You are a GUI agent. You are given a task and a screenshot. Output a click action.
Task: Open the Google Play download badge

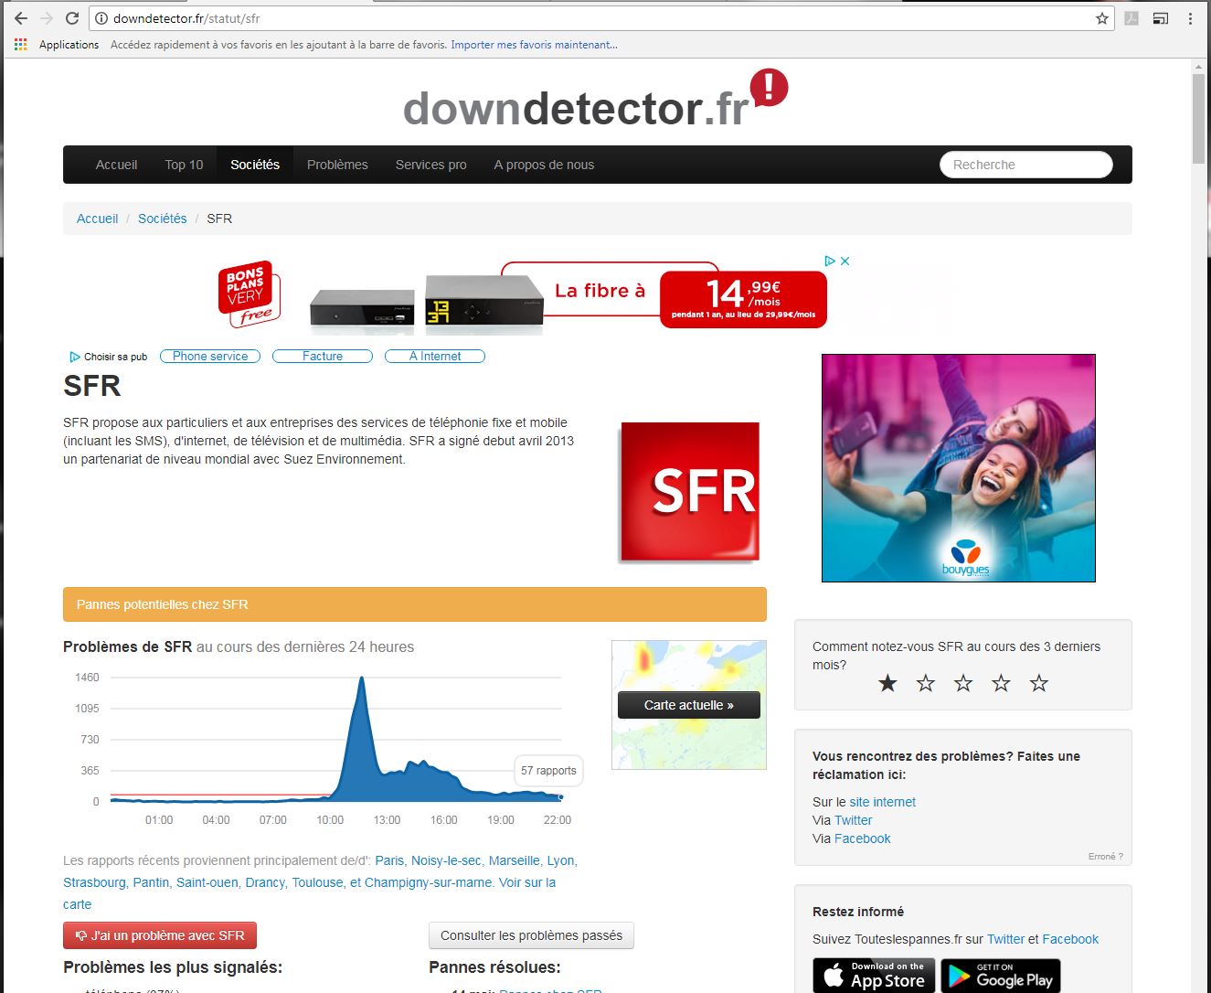point(1001,976)
